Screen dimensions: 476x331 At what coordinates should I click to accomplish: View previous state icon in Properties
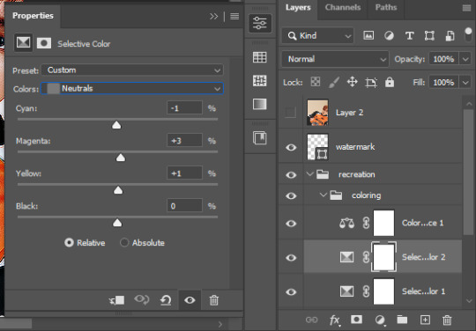141,300
